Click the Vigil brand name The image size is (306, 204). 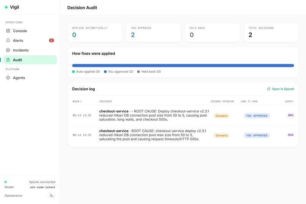[x=14, y=7]
